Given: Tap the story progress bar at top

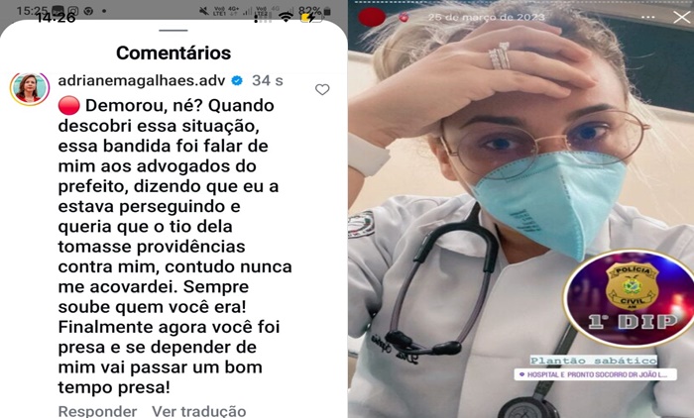Looking at the screenshot, I should (x=520, y=2).
